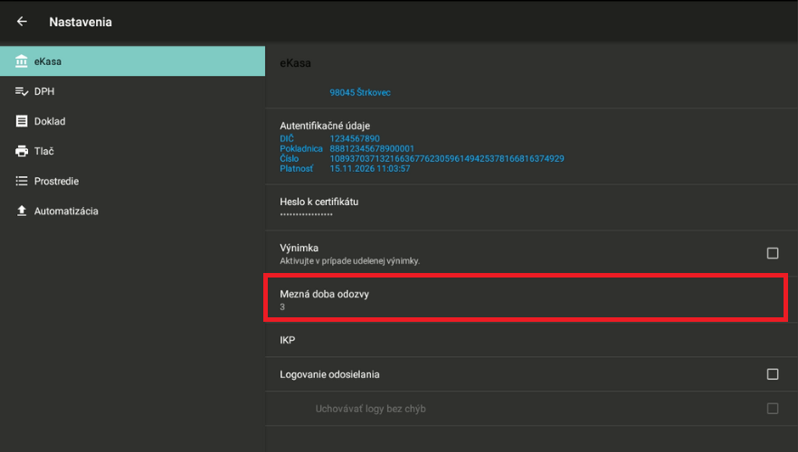Enable the Výnimka checkbox

point(773,253)
